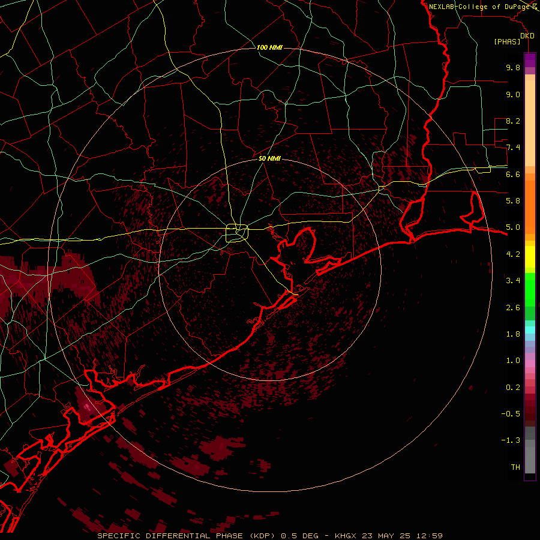Click the 8.2 color scale value

pyautogui.click(x=513, y=121)
